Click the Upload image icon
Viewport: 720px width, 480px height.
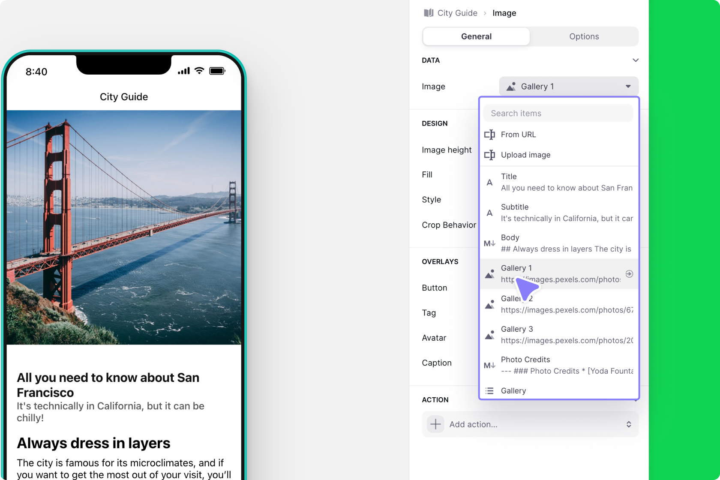489,155
